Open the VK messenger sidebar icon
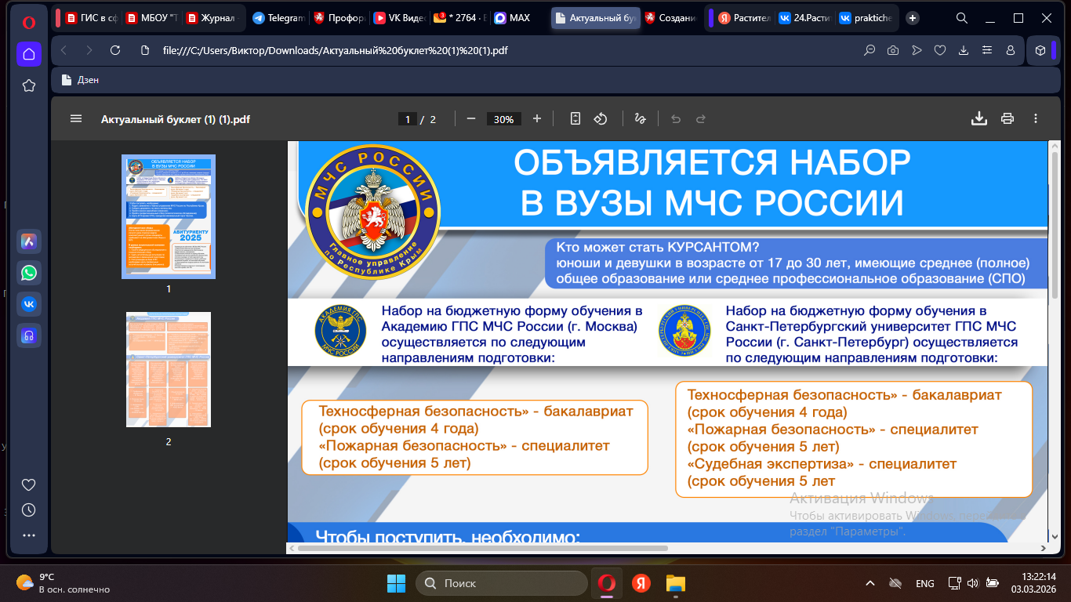This screenshot has width=1071, height=602. point(29,304)
